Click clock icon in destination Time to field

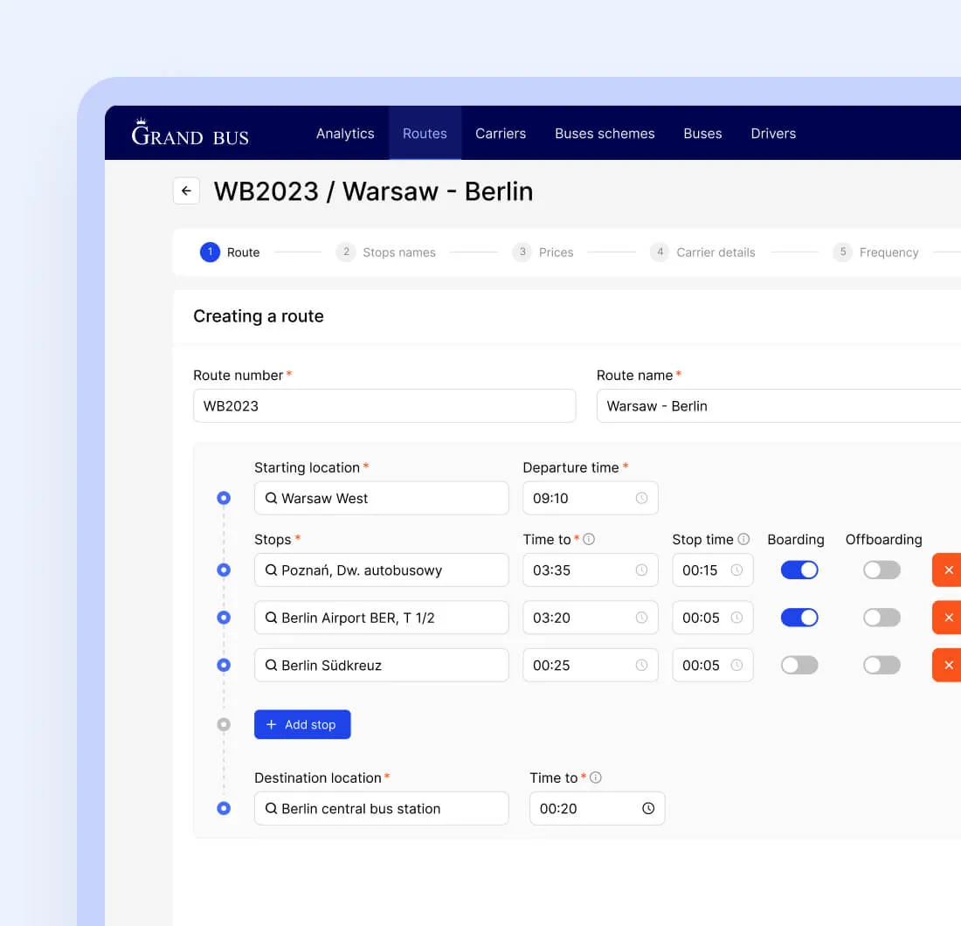648,808
